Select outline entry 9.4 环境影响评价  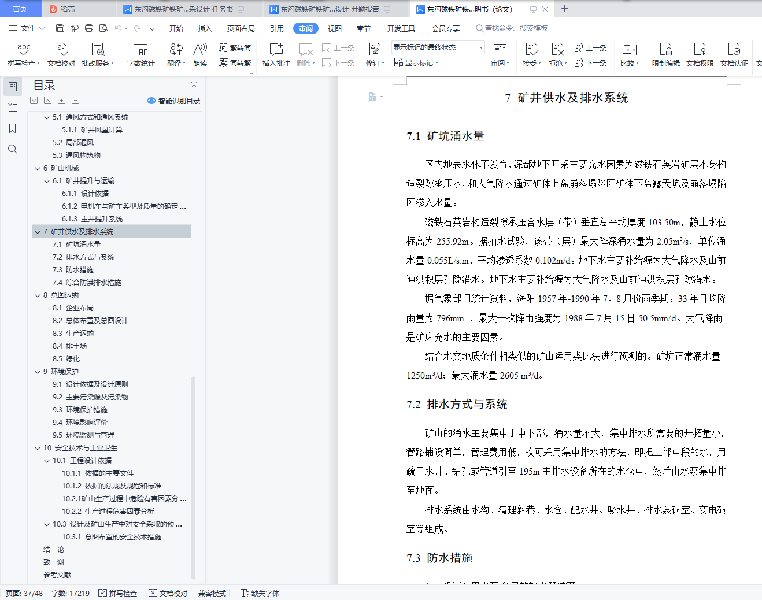coord(80,423)
